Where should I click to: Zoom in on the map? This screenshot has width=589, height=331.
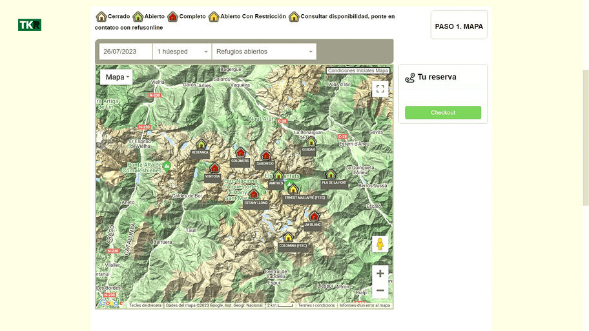pos(380,274)
